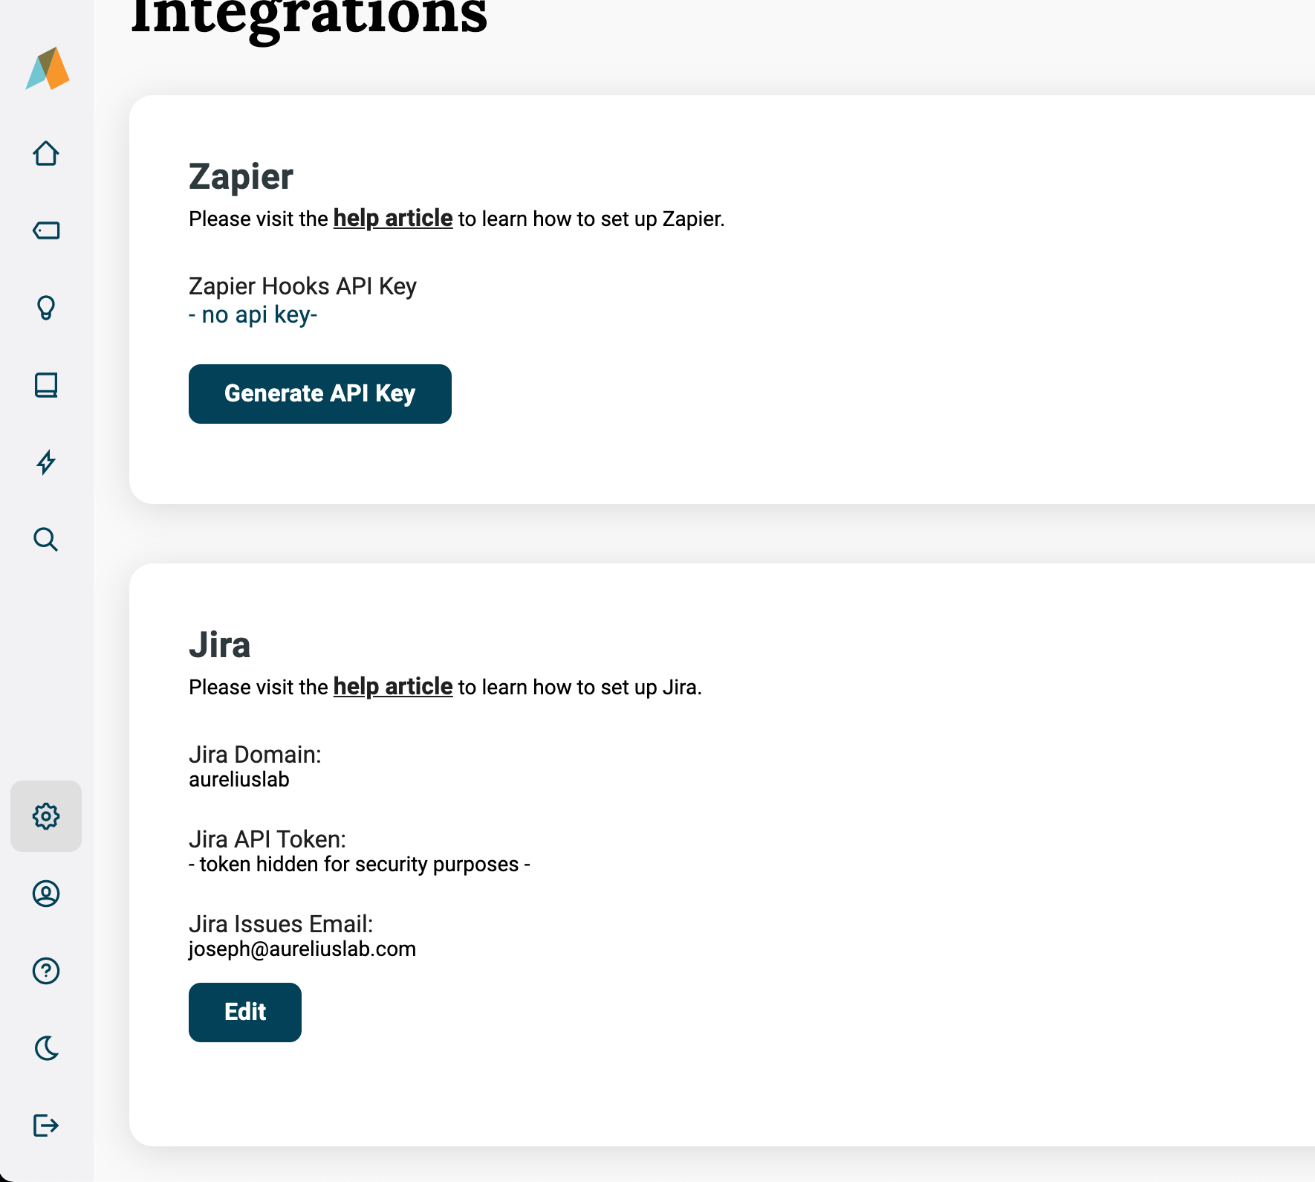
Task: Open the lightbulb Insights icon
Action: pos(46,308)
